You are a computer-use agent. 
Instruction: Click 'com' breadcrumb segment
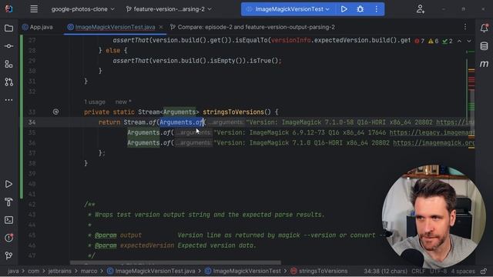(33, 271)
